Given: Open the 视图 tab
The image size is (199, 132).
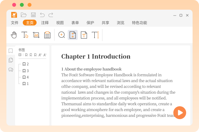Looking at the screenshot, I should tap(60, 23).
